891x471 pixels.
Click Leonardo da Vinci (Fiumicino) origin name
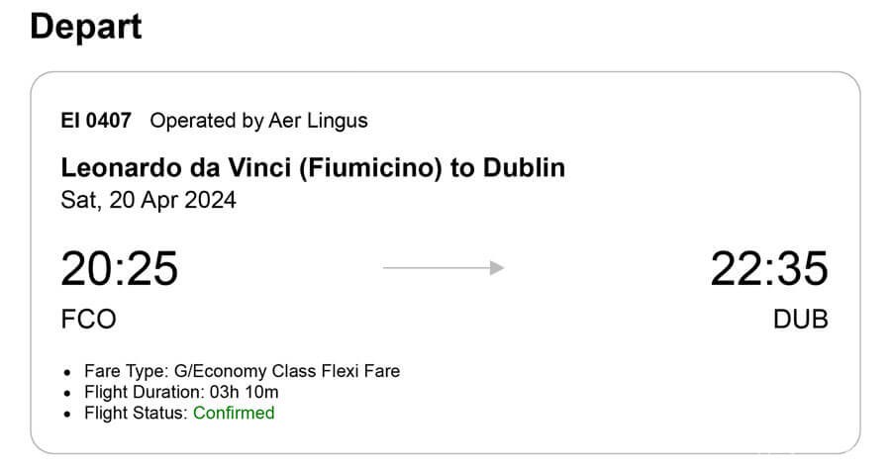tap(250, 167)
